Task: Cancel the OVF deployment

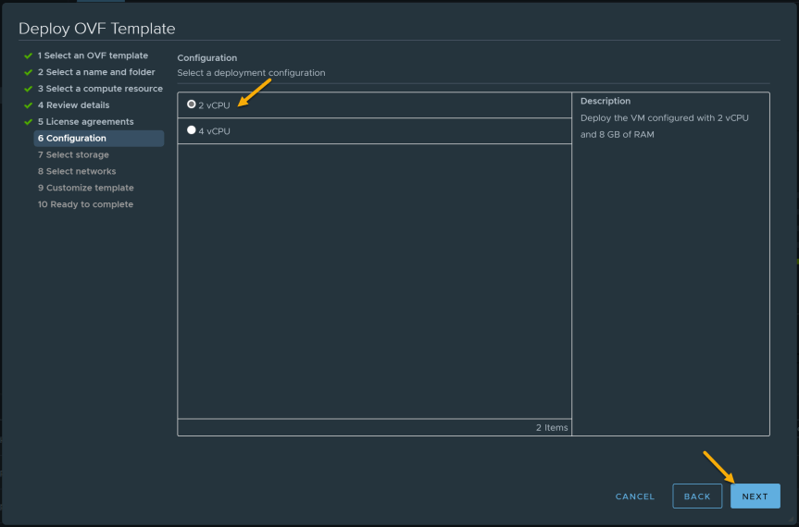Action: [x=634, y=496]
